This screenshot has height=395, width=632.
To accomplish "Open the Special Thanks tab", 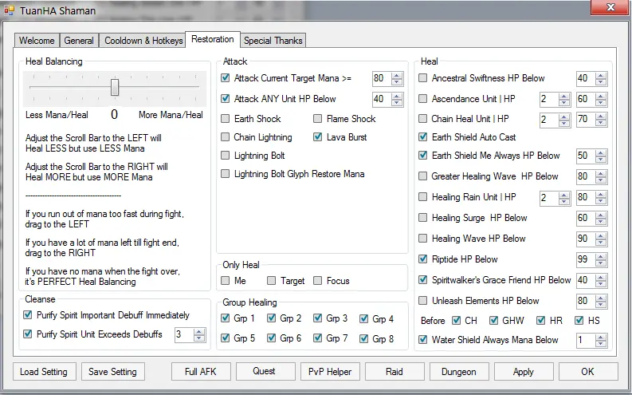I will tap(273, 41).
